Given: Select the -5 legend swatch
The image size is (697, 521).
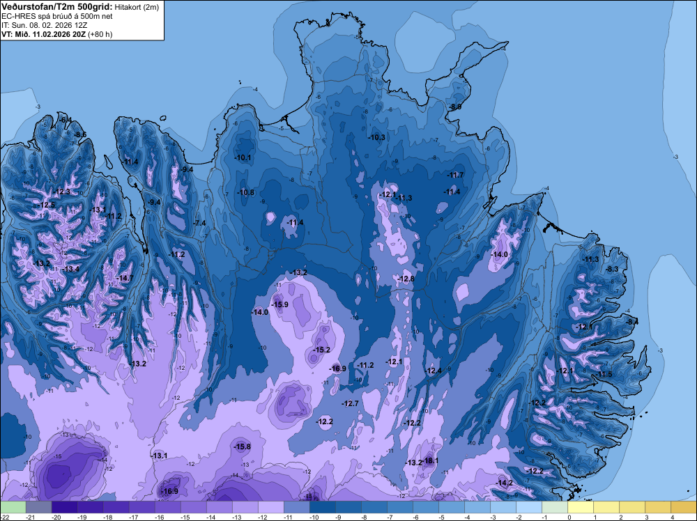Looking at the screenshot, I should (452, 507).
